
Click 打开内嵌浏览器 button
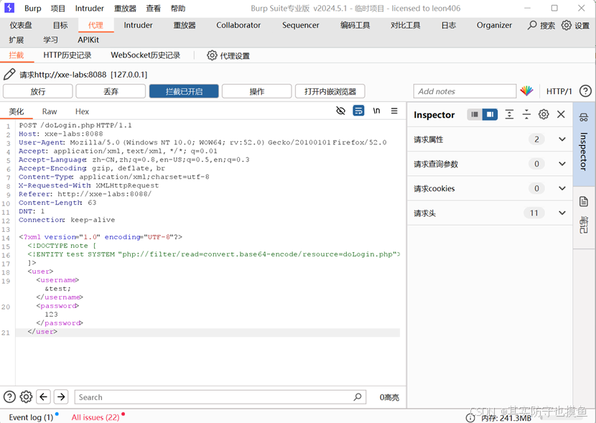pos(330,91)
